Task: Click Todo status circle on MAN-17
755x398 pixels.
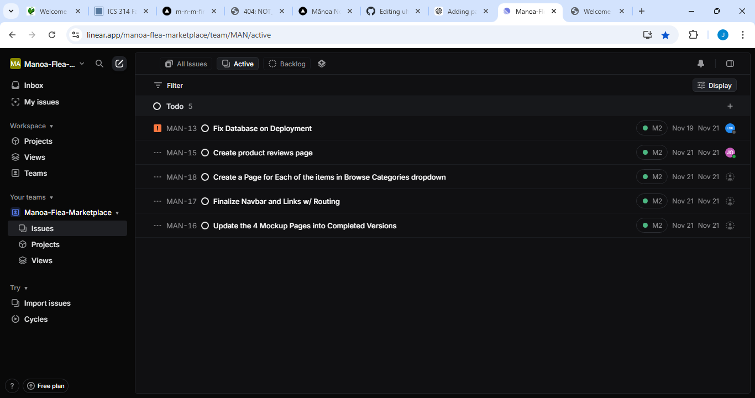Action: pos(205,201)
